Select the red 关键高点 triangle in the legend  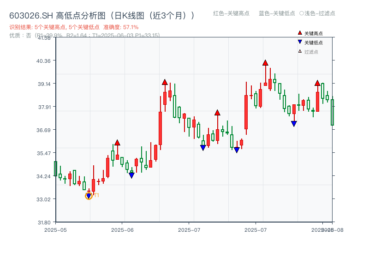pyautogui.click(x=299, y=32)
